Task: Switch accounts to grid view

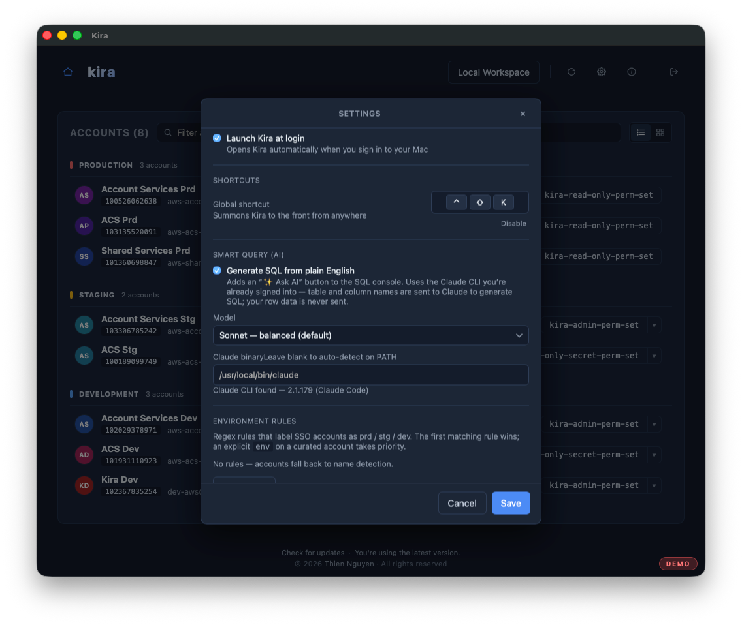Action: click(x=660, y=133)
